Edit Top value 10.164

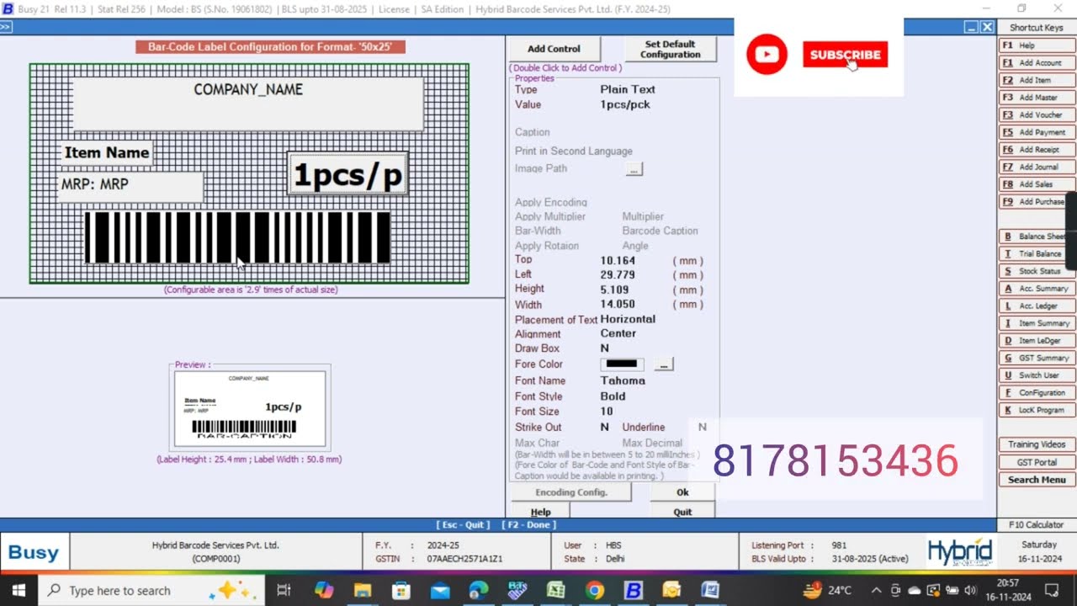click(618, 260)
